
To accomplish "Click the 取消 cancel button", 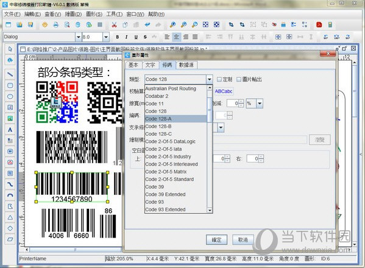I will (x=243, y=239).
